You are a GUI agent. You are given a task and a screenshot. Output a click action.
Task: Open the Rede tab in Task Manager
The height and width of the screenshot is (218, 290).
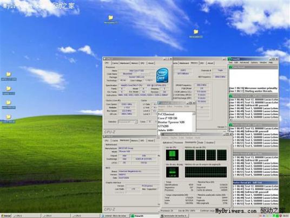[201, 143]
